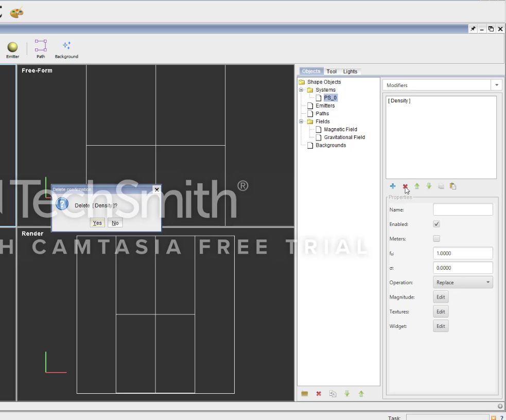Viewport: 506px width, 420px height.
Task: Click the greyed copy modifier icon
Action: [x=441, y=186]
